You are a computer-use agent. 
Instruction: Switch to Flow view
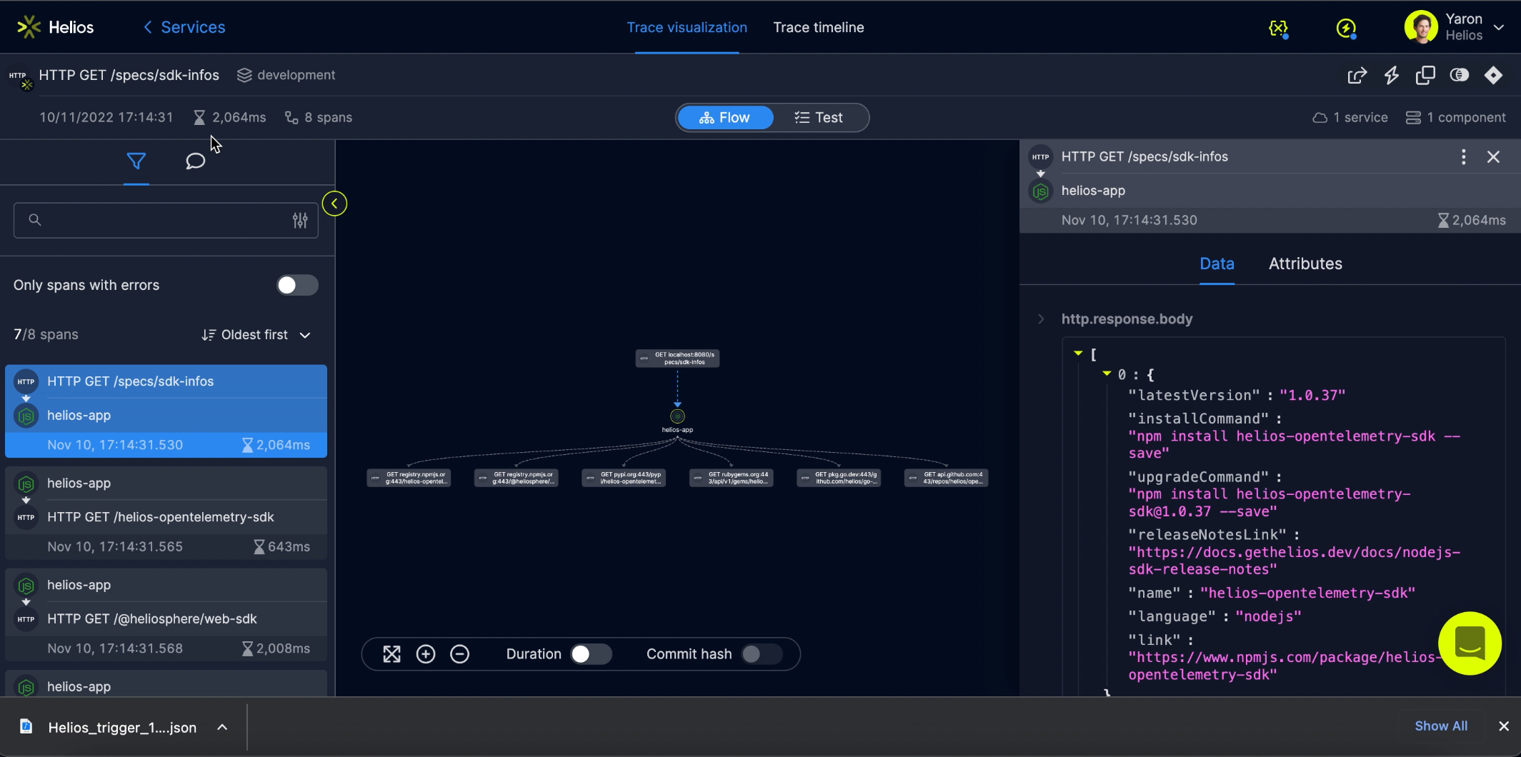click(x=725, y=118)
